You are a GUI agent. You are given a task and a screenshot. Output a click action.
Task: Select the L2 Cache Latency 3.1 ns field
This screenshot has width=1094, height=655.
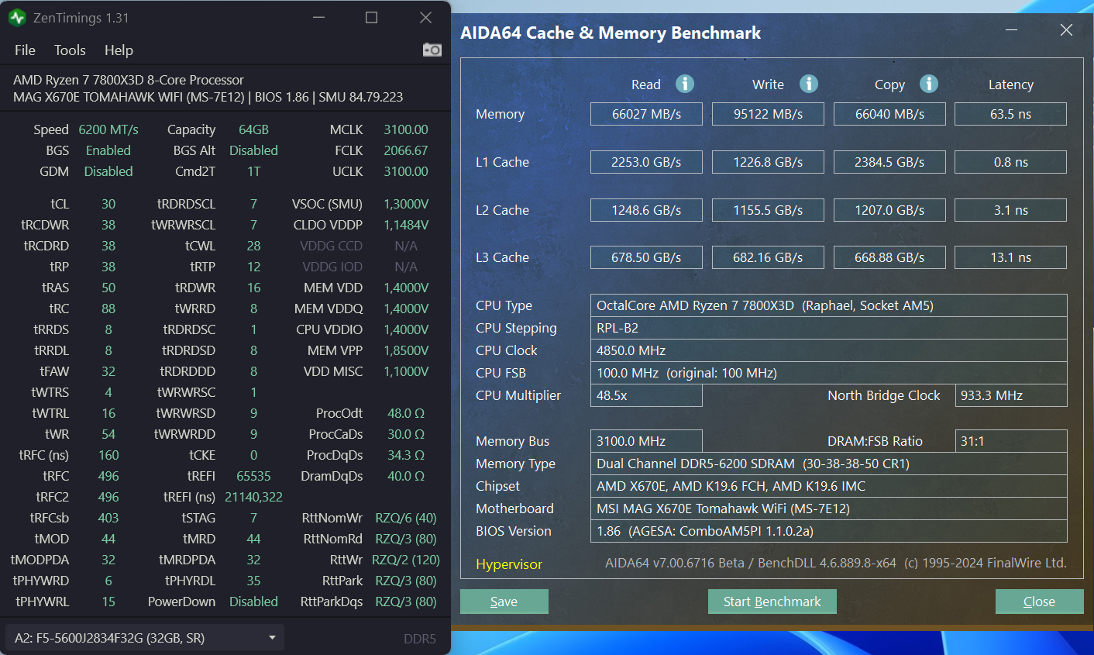[x=1010, y=210]
